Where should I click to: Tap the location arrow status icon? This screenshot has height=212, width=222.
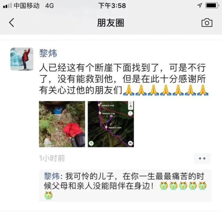200,6
